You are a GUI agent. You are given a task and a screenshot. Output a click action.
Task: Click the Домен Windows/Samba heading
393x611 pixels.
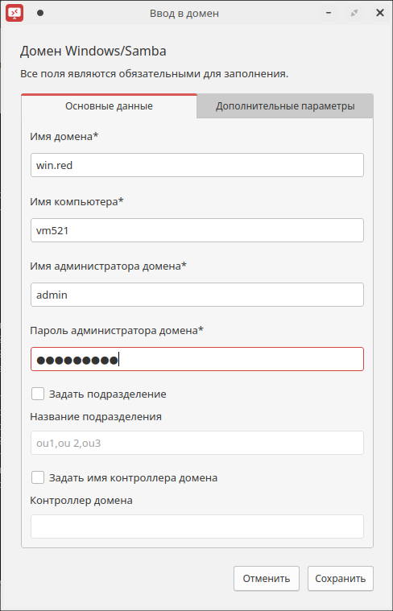point(93,51)
